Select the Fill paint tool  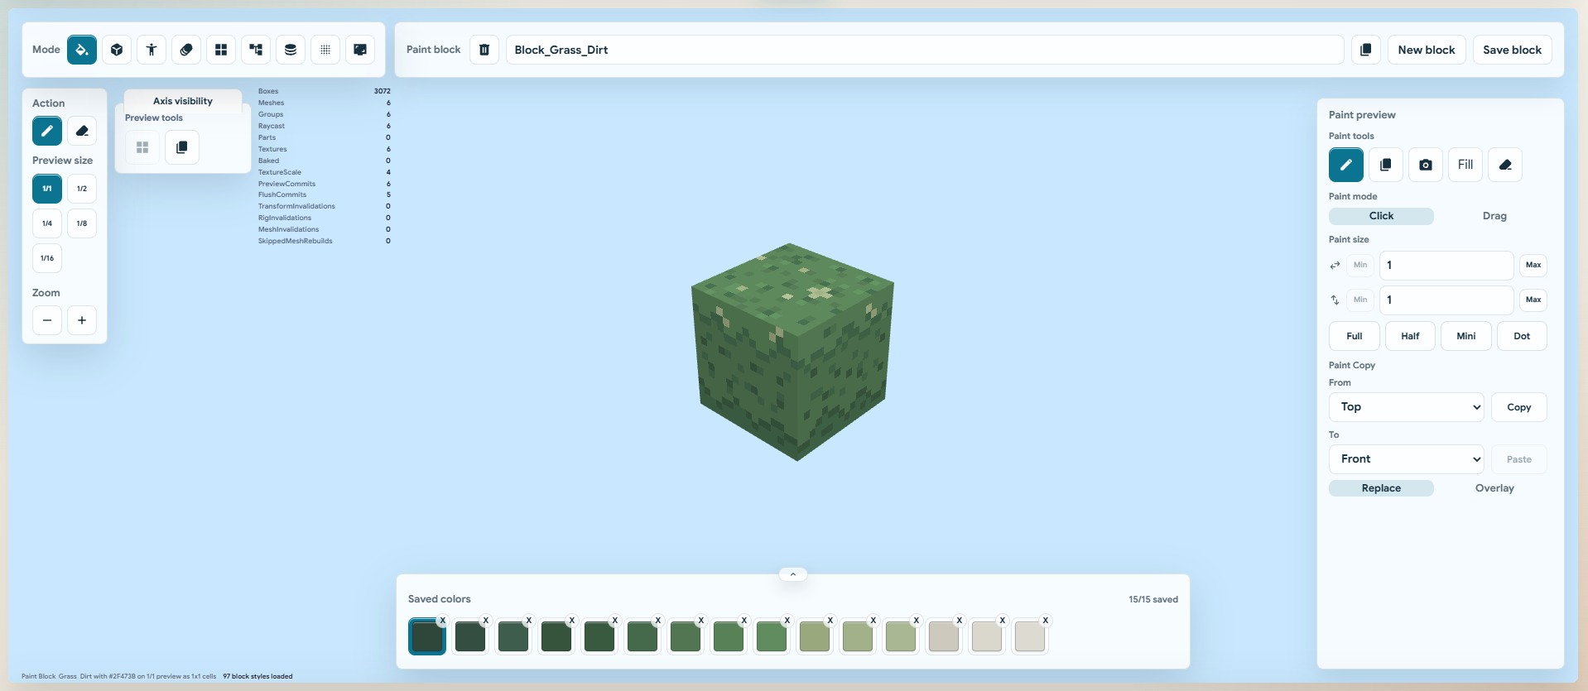pyautogui.click(x=1465, y=165)
